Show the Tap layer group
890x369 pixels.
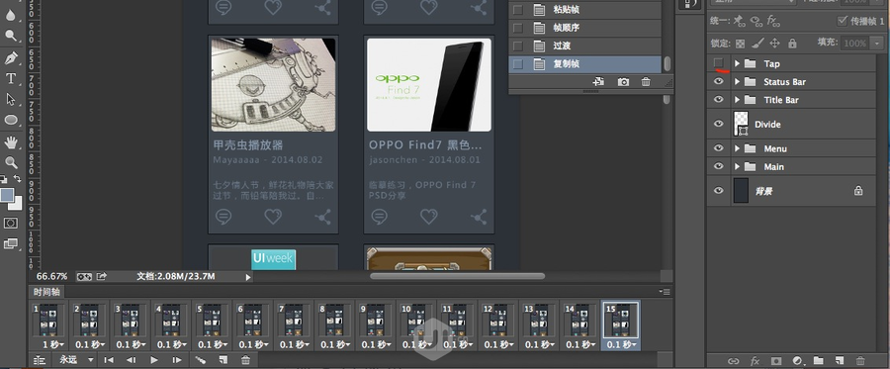pyautogui.click(x=719, y=62)
